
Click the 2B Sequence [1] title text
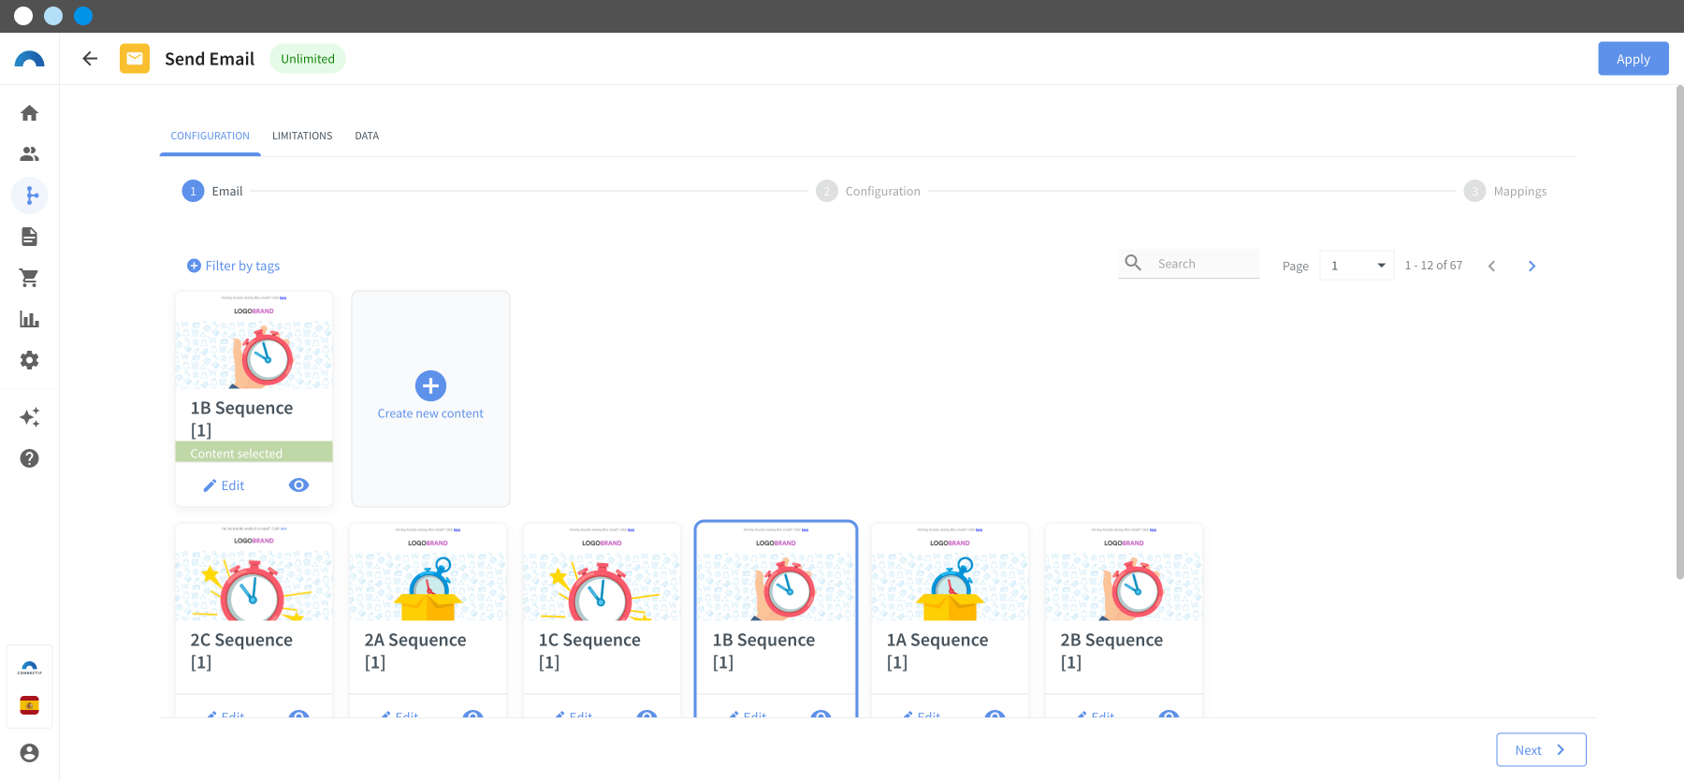[x=1111, y=651]
